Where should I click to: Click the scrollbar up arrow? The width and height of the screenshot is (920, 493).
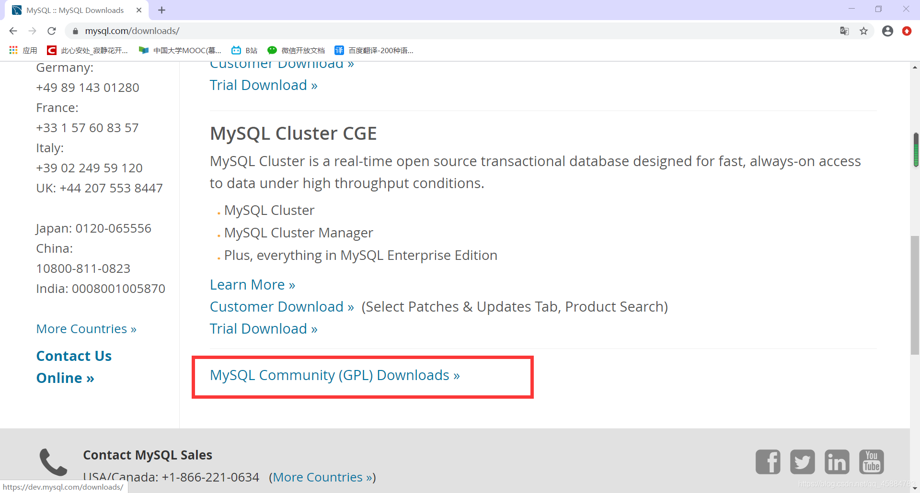pos(915,67)
